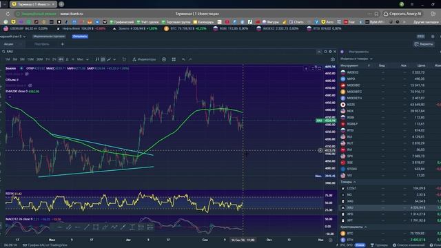Screen dimensions: 441x248
Task: Open the Виджеты panel
Action: click(424, 44)
